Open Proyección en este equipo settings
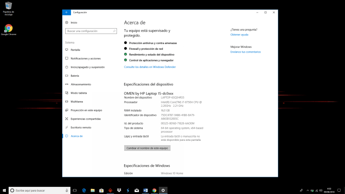Screen dimensions: 345x194 pyautogui.click(x=83, y=110)
